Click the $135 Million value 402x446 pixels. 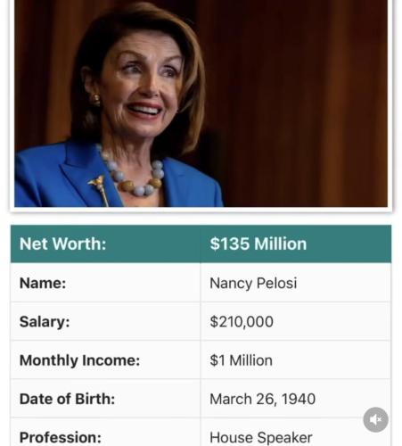click(x=258, y=244)
